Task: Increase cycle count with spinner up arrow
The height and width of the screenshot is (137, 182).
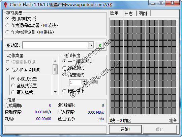Action: pos(85,81)
